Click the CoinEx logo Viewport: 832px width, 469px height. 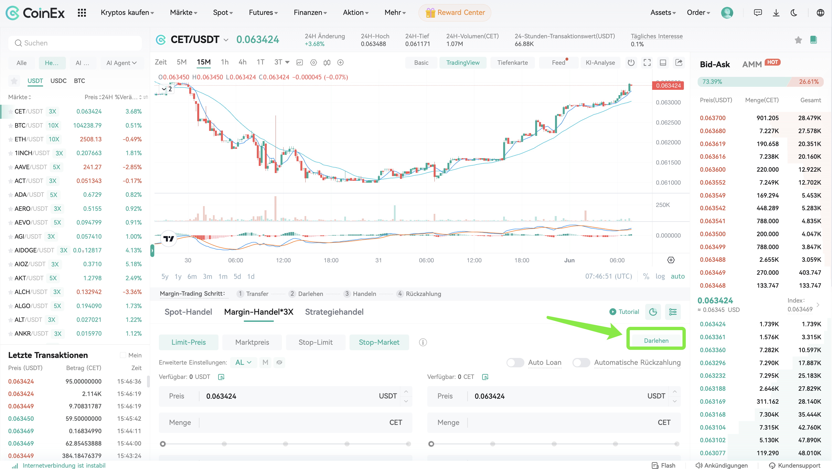pyautogui.click(x=35, y=13)
